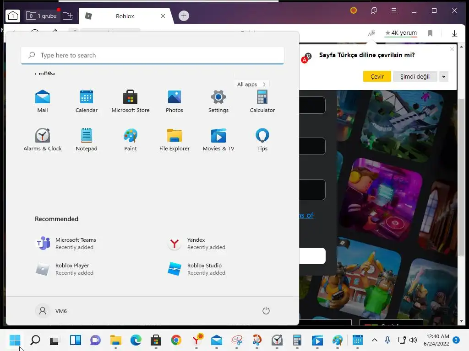The height and width of the screenshot is (351, 469).
Task: Launch Microsoft Store from pinned apps
Action: [x=131, y=101]
